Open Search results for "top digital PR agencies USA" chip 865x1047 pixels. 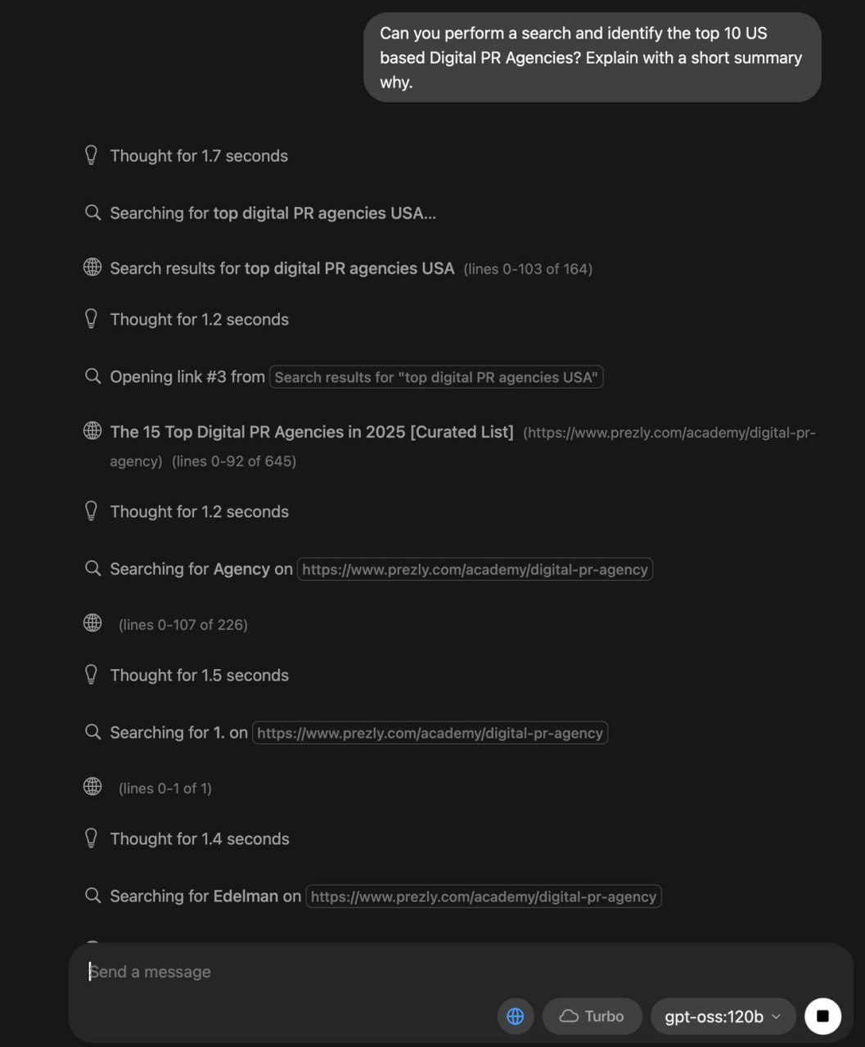click(436, 377)
